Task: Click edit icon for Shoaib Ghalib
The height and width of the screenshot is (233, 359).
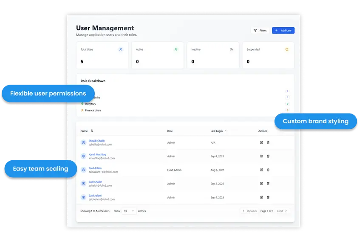Action: [261, 142]
